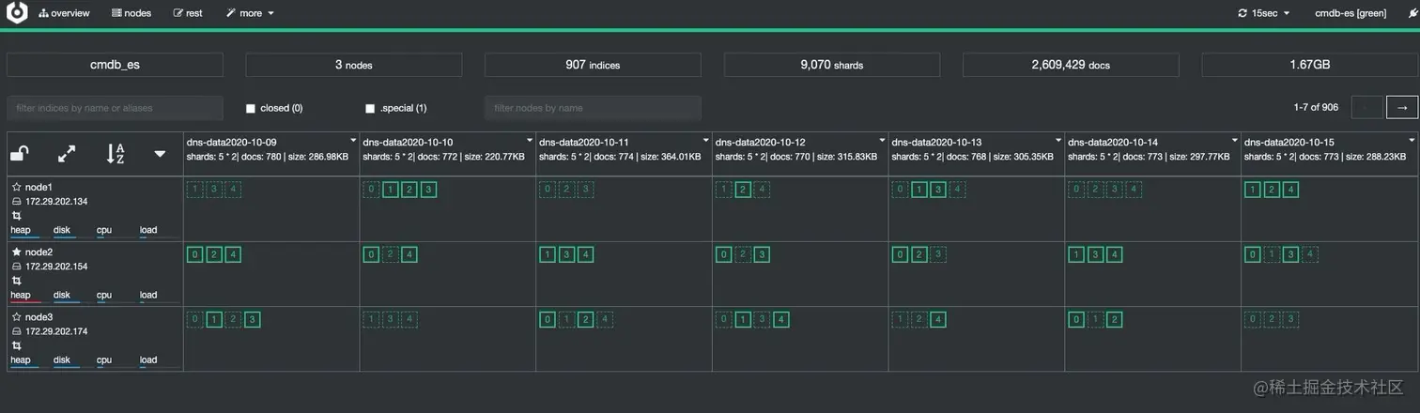Select shard 4 of dns-data2020-10-14 on node2
Screen dimensions: 1420x413
pos(1115,254)
